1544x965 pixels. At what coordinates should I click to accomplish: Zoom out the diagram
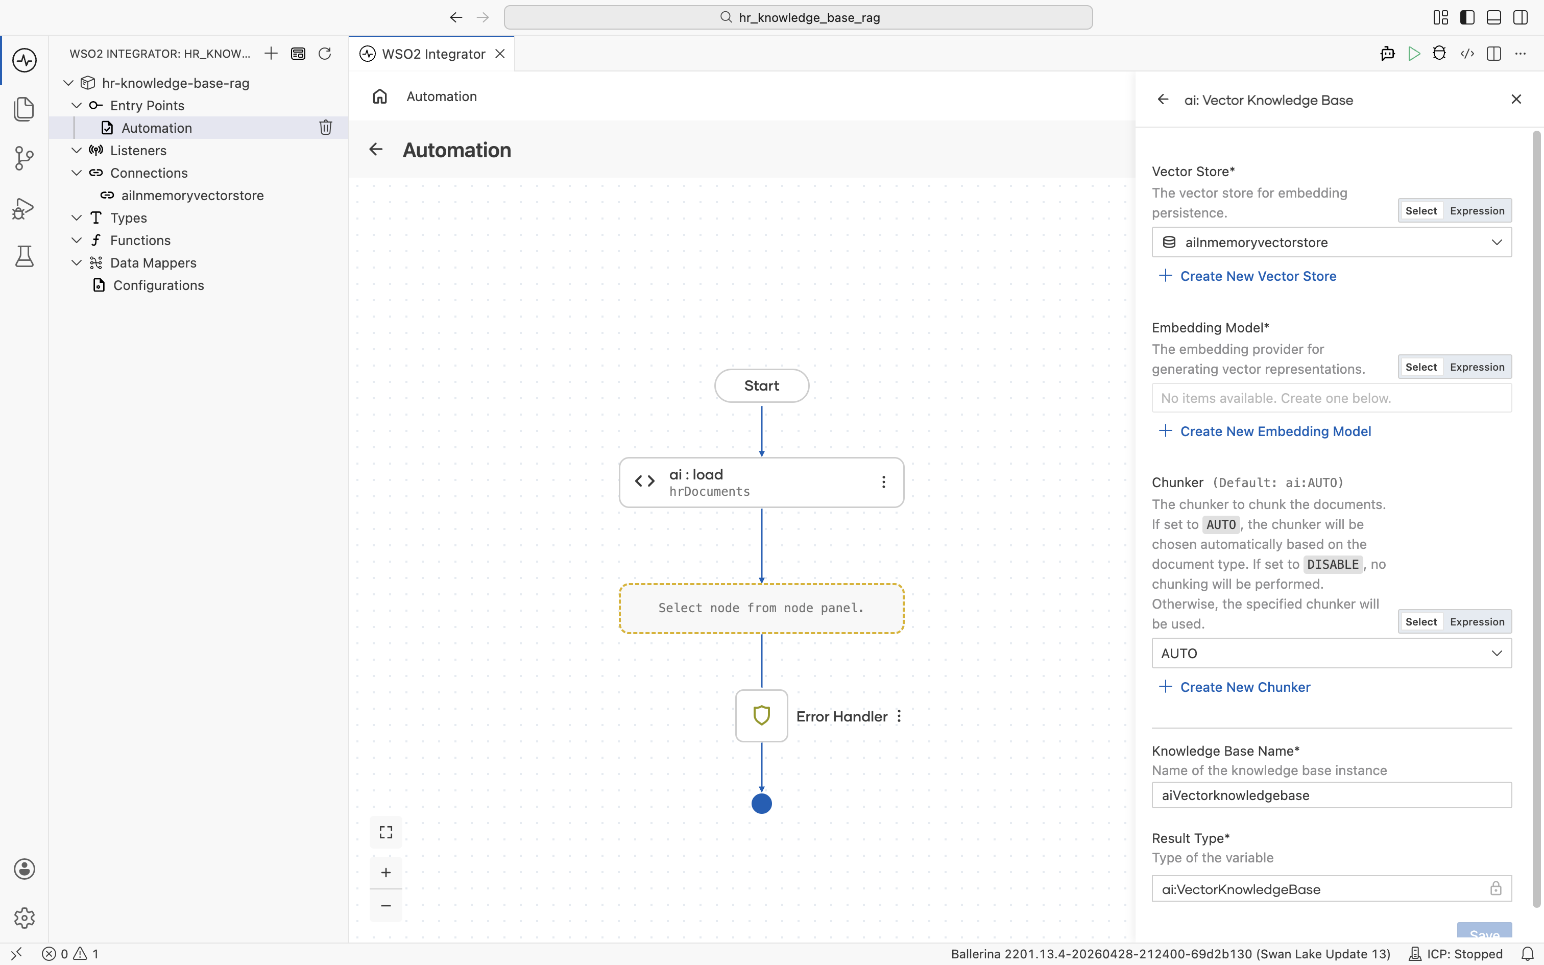pyautogui.click(x=386, y=906)
